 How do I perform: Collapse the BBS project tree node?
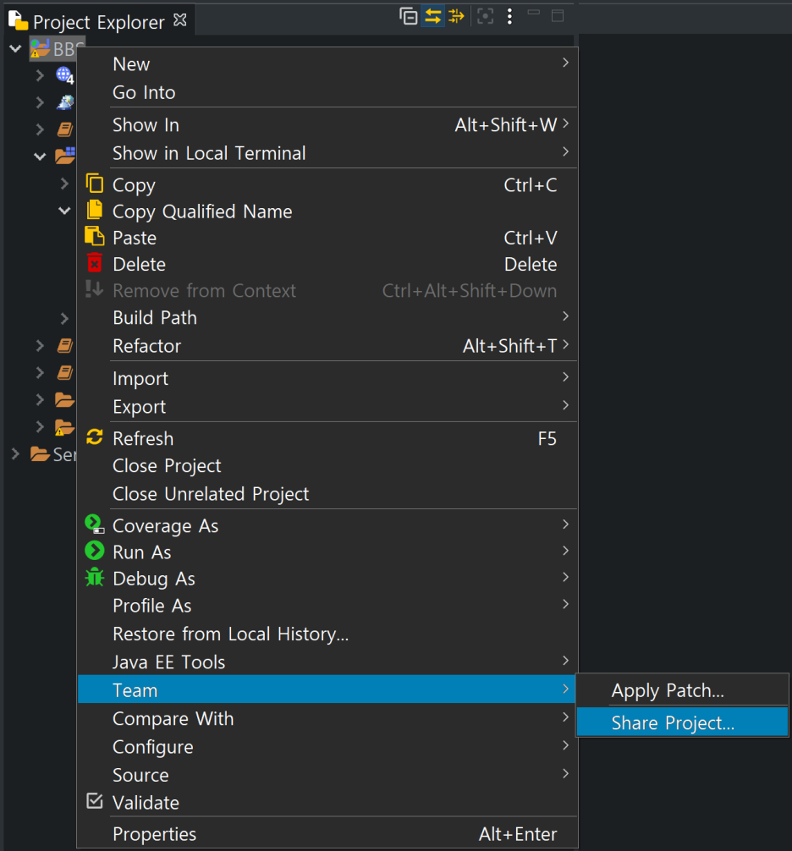pos(16,49)
